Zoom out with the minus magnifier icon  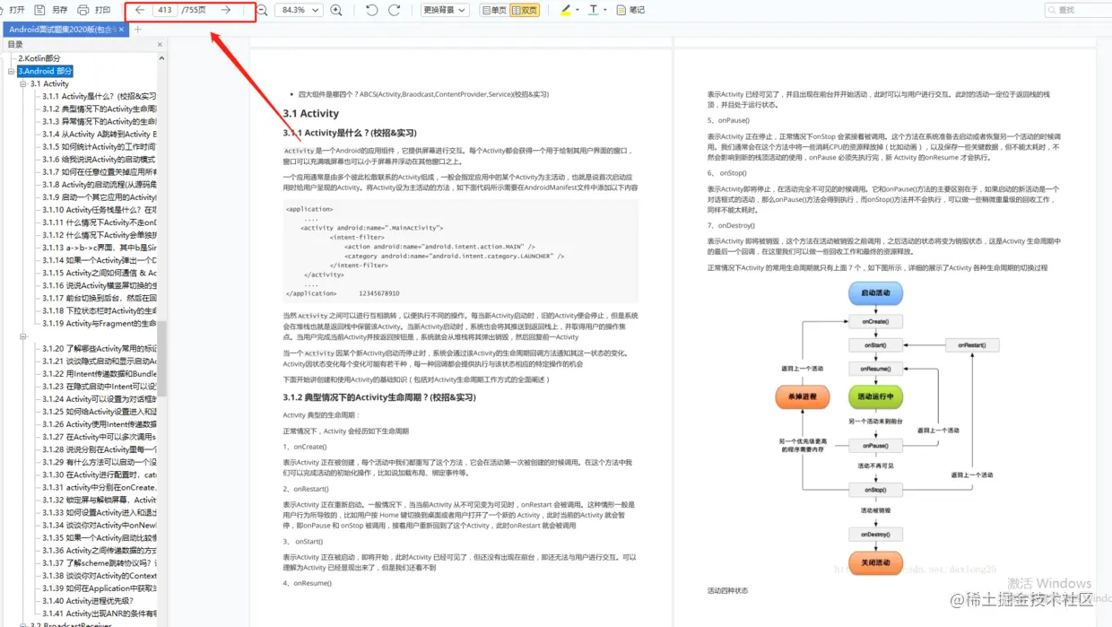(x=262, y=10)
